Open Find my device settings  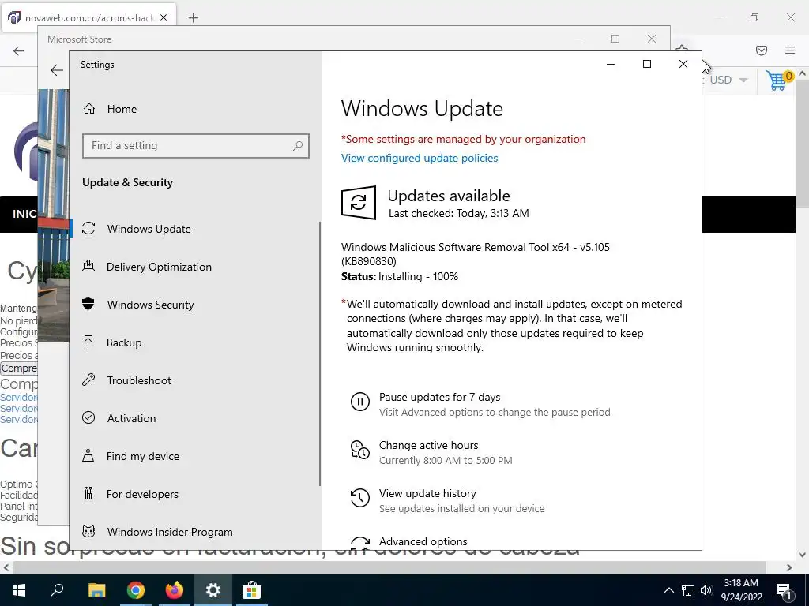click(142, 456)
